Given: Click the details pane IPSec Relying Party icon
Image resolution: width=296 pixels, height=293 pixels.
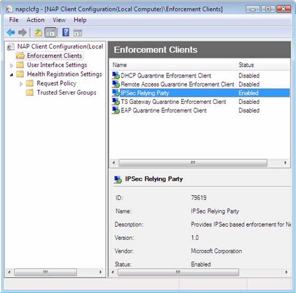Looking at the screenshot, I should [118, 180].
